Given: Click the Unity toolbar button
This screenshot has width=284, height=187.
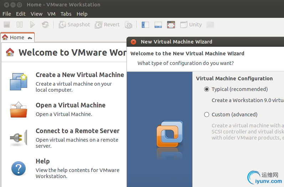Looking at the screenshot, I should [x=191, y=25].
